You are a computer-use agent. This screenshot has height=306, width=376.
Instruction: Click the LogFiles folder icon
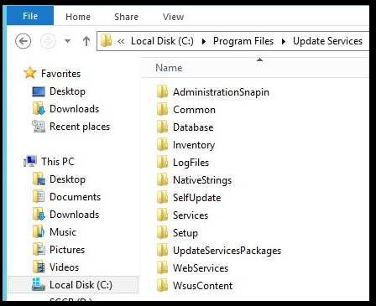tap(162, 162)
